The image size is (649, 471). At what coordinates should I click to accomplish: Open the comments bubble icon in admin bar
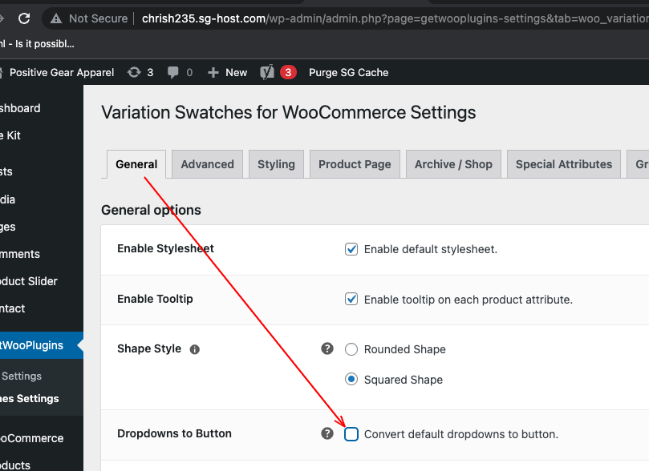tap(173, 72)
